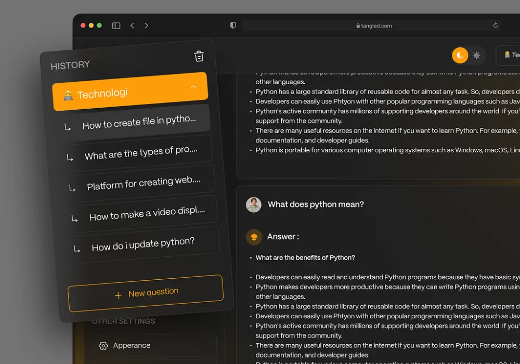
Task: Switch to light mode sun toggle
Action: click(476, 55)
